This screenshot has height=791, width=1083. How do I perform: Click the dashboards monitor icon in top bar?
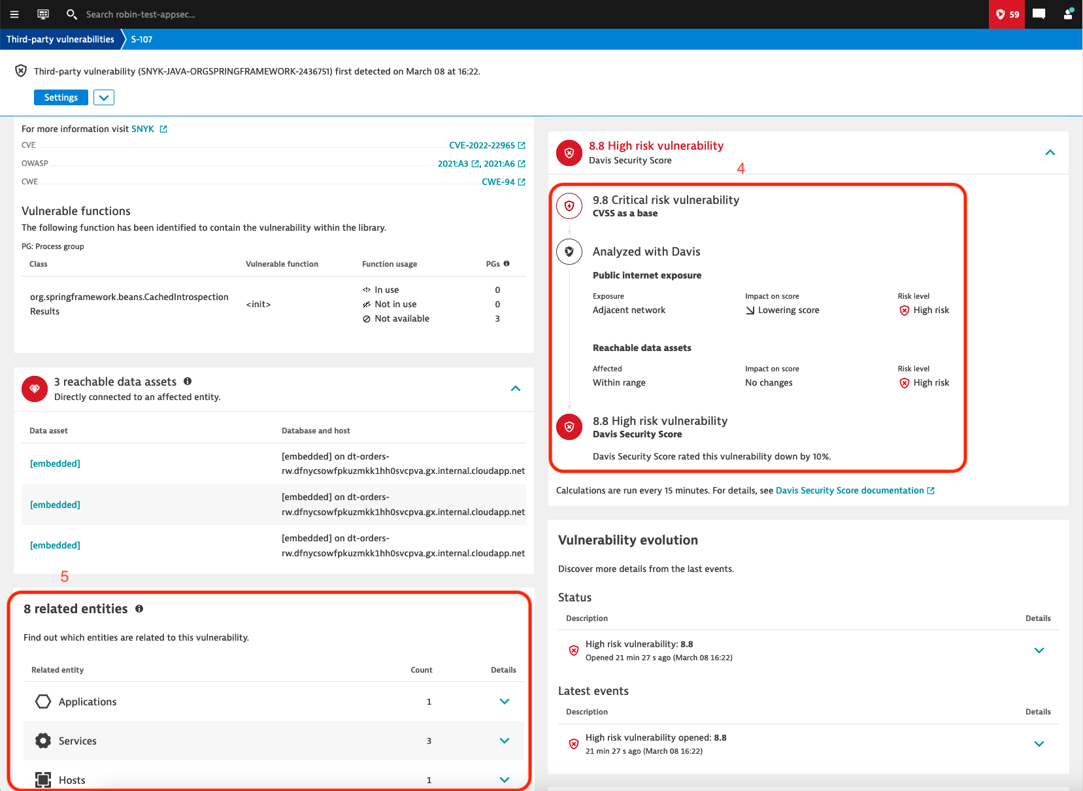click(x=43, y=14)
